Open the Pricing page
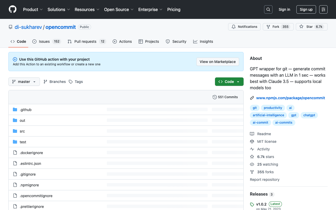The height and width of the screenshot is (210, 336). pos(174,9)
